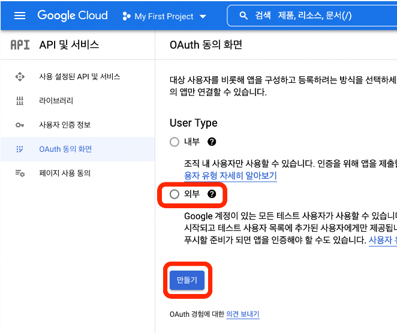Open the My First Project dropdown

point(164,16)
